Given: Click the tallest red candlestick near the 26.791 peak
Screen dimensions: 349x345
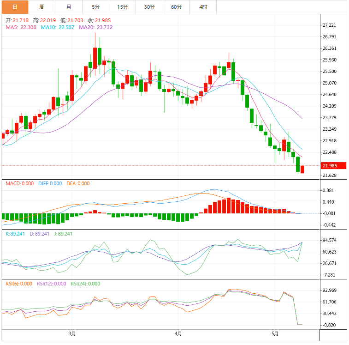Looking at the screenshot, I should point(95,58).
